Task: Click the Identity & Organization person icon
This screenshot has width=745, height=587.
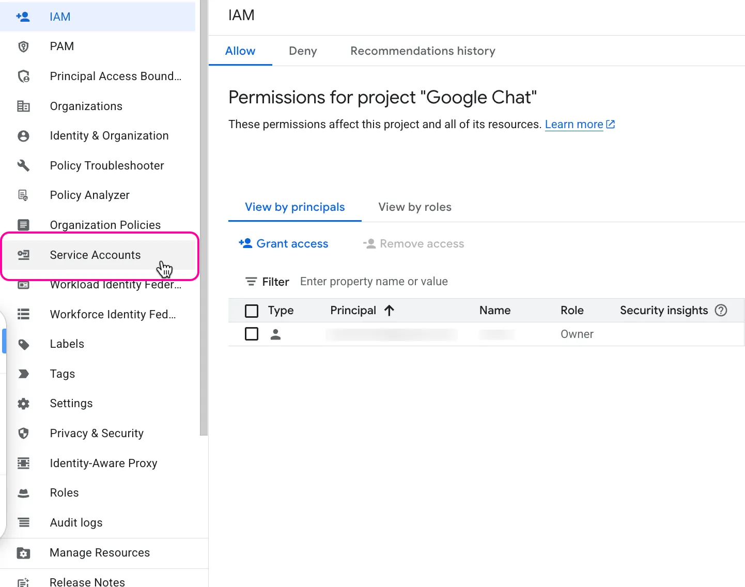Action: (23, 136)
